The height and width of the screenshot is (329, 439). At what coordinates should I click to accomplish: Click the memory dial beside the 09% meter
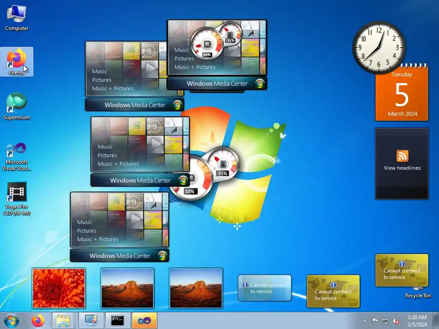tap(230, 33)
